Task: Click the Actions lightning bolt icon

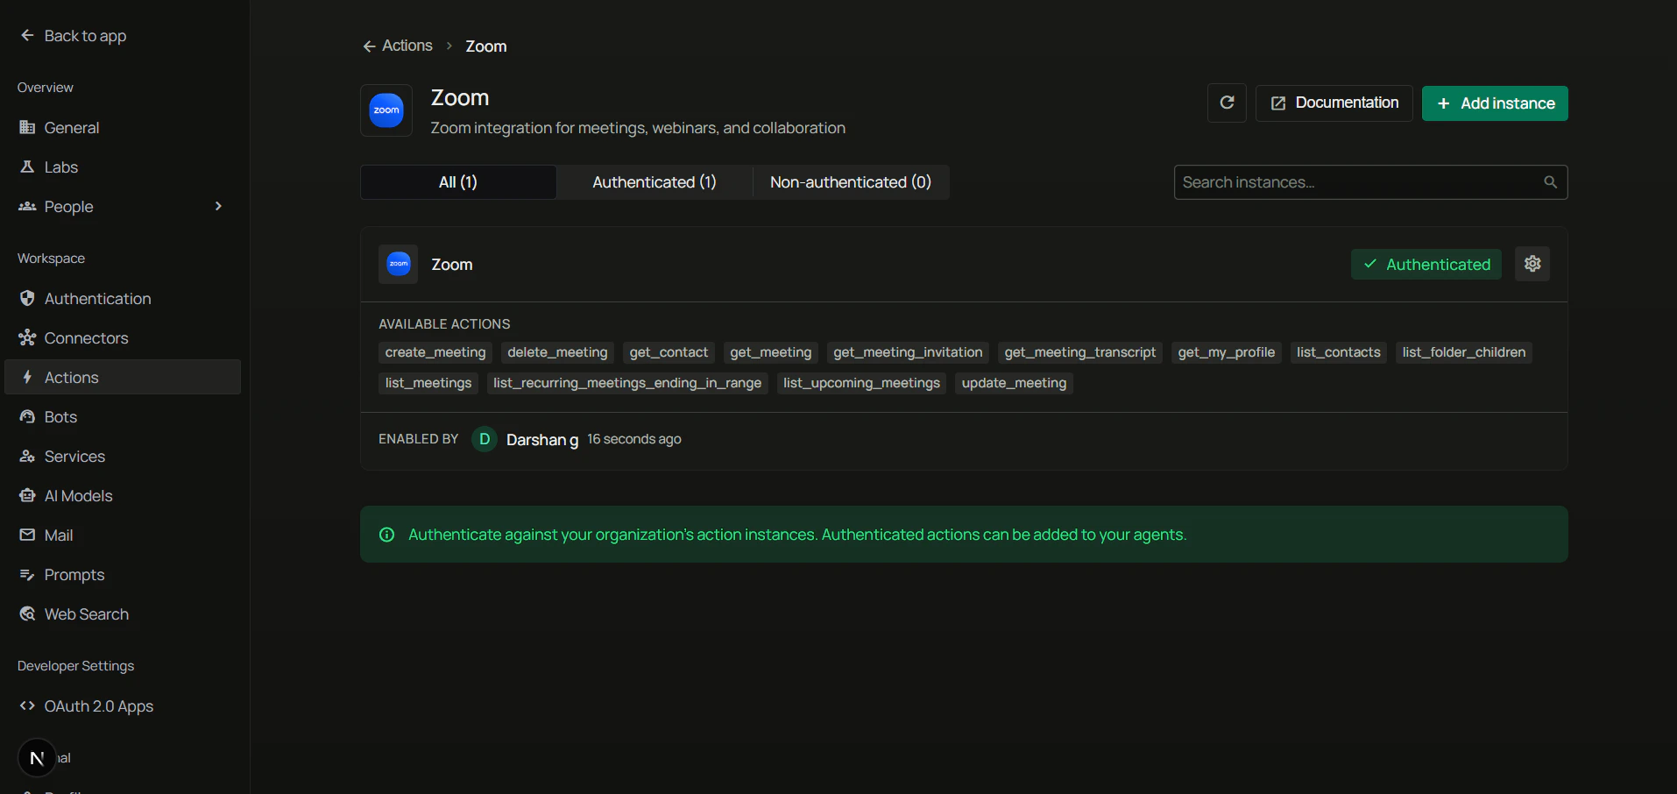Action: click(x=27, y=377)
